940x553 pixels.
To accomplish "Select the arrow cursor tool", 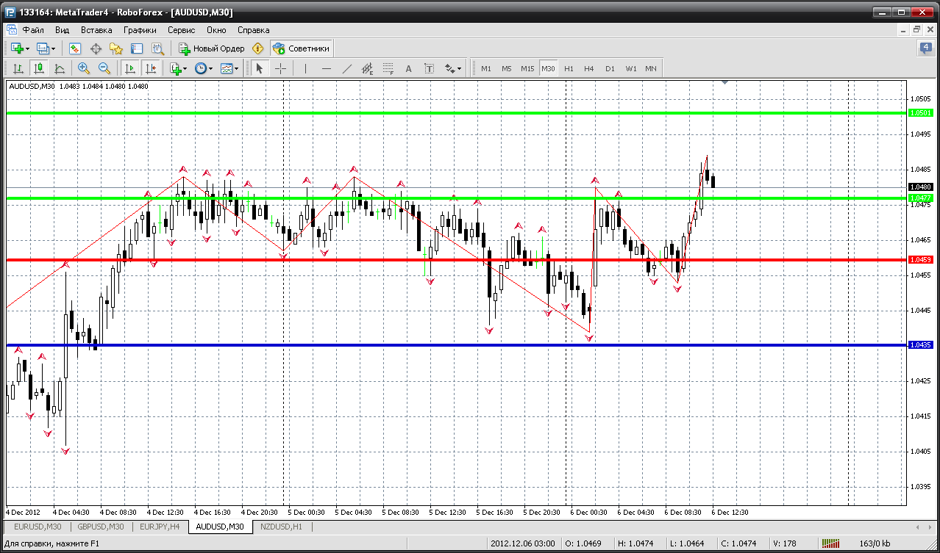I will click(x=259, y=68).
